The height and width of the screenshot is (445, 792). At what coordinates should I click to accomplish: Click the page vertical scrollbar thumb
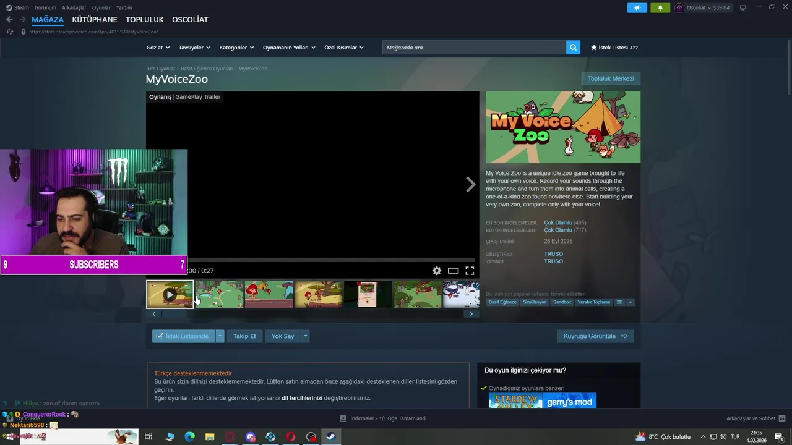click(789, 68)
